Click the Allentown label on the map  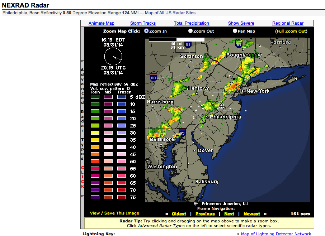(198, 88)
